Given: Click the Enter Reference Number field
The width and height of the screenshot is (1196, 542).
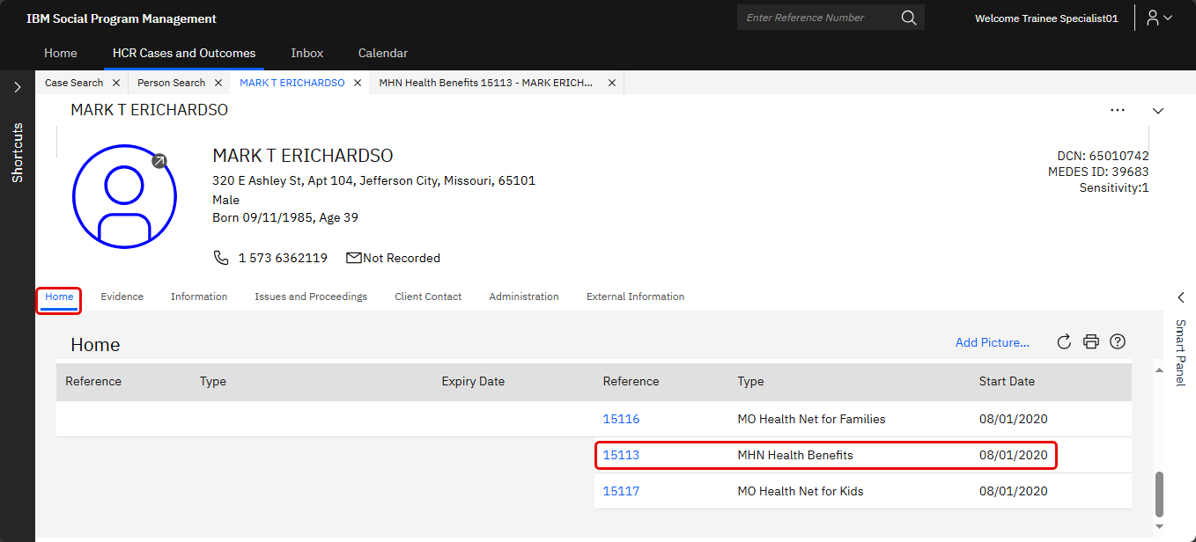Looking at the screenshot, I should point(818,18).
